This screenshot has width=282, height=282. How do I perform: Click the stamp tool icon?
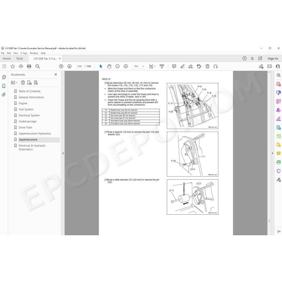(199, 66)
